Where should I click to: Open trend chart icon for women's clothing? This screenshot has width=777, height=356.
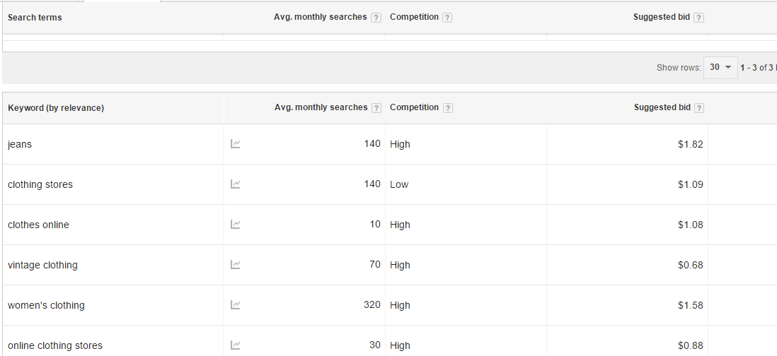pyautogui.click(x=236, y=305)
